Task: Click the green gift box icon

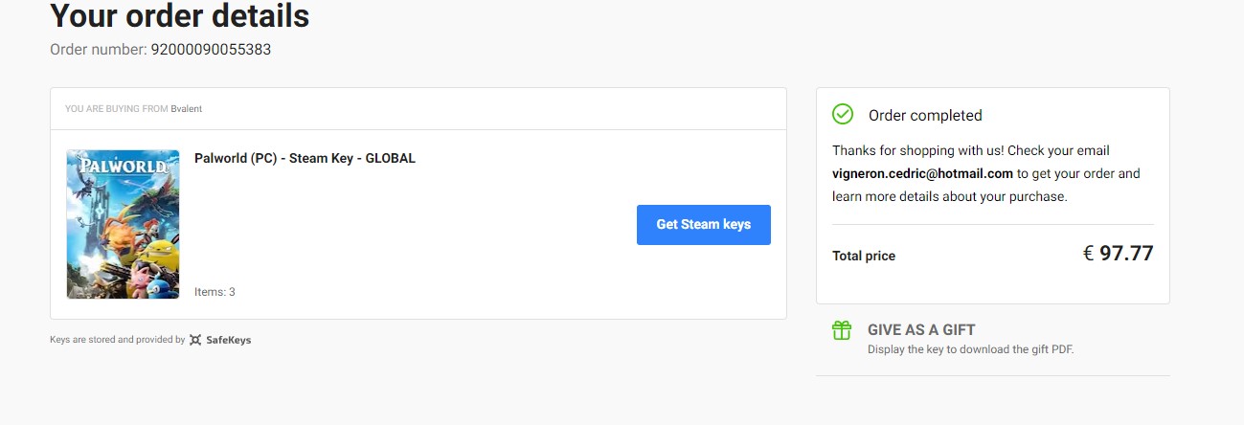Action: (842, 330)
